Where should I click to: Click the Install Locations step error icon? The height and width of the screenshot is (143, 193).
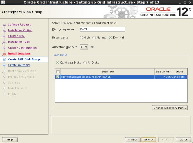[x=4, y=54]
